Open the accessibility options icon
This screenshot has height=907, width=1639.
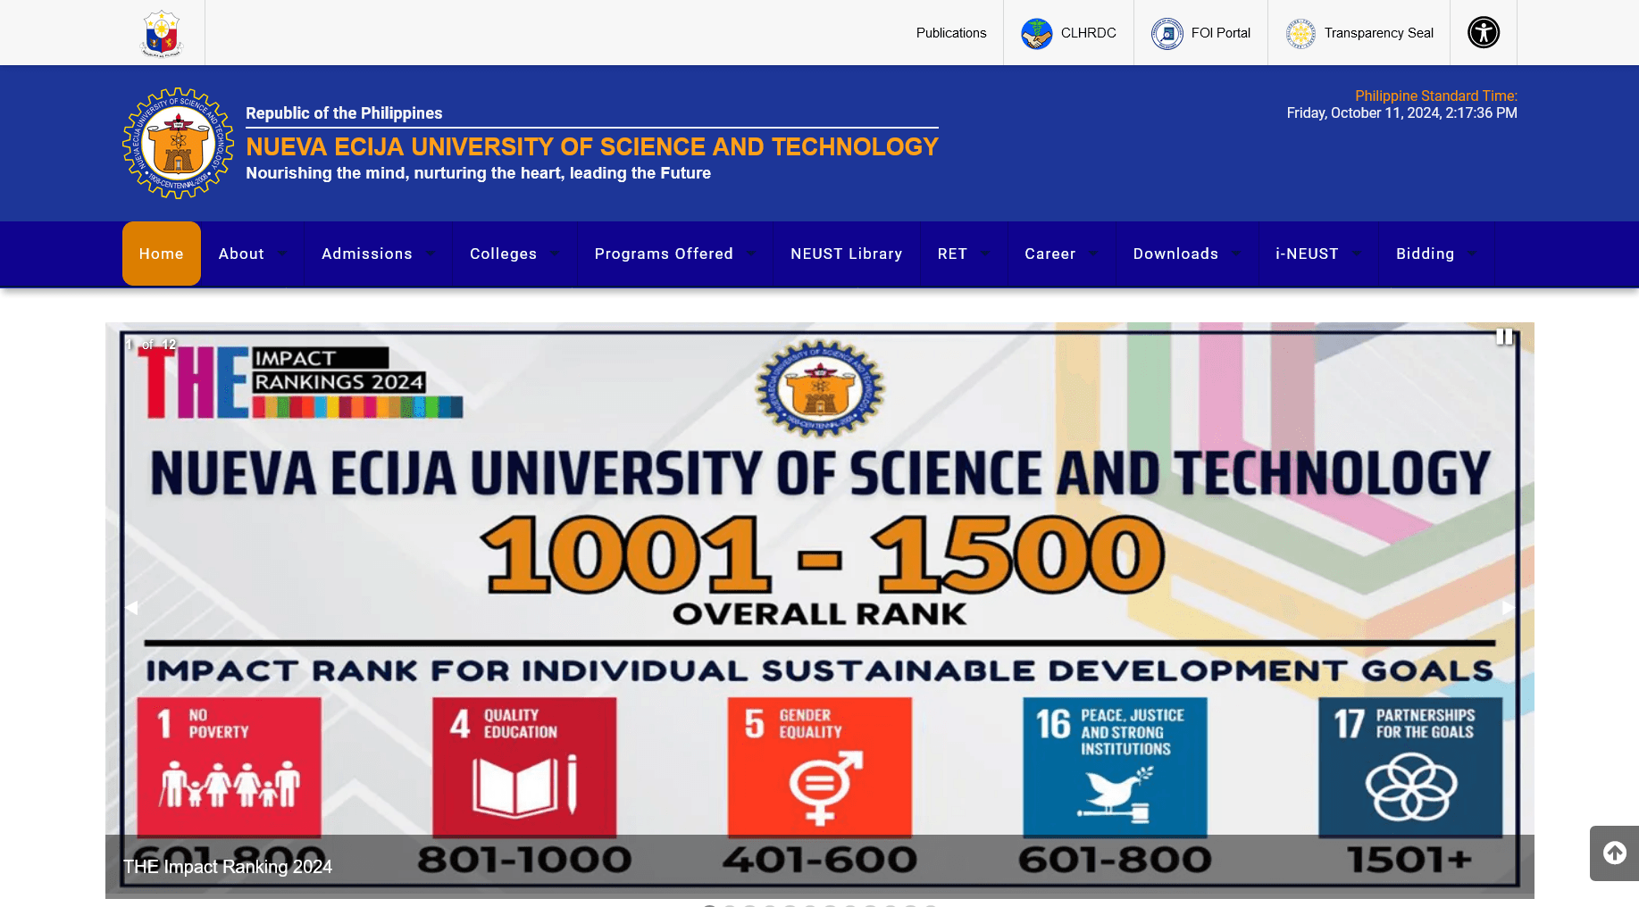click(1484, 33)
